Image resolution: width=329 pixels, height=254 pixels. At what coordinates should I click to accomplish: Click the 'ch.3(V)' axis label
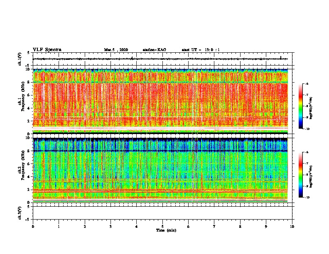[x=20, y=213]
